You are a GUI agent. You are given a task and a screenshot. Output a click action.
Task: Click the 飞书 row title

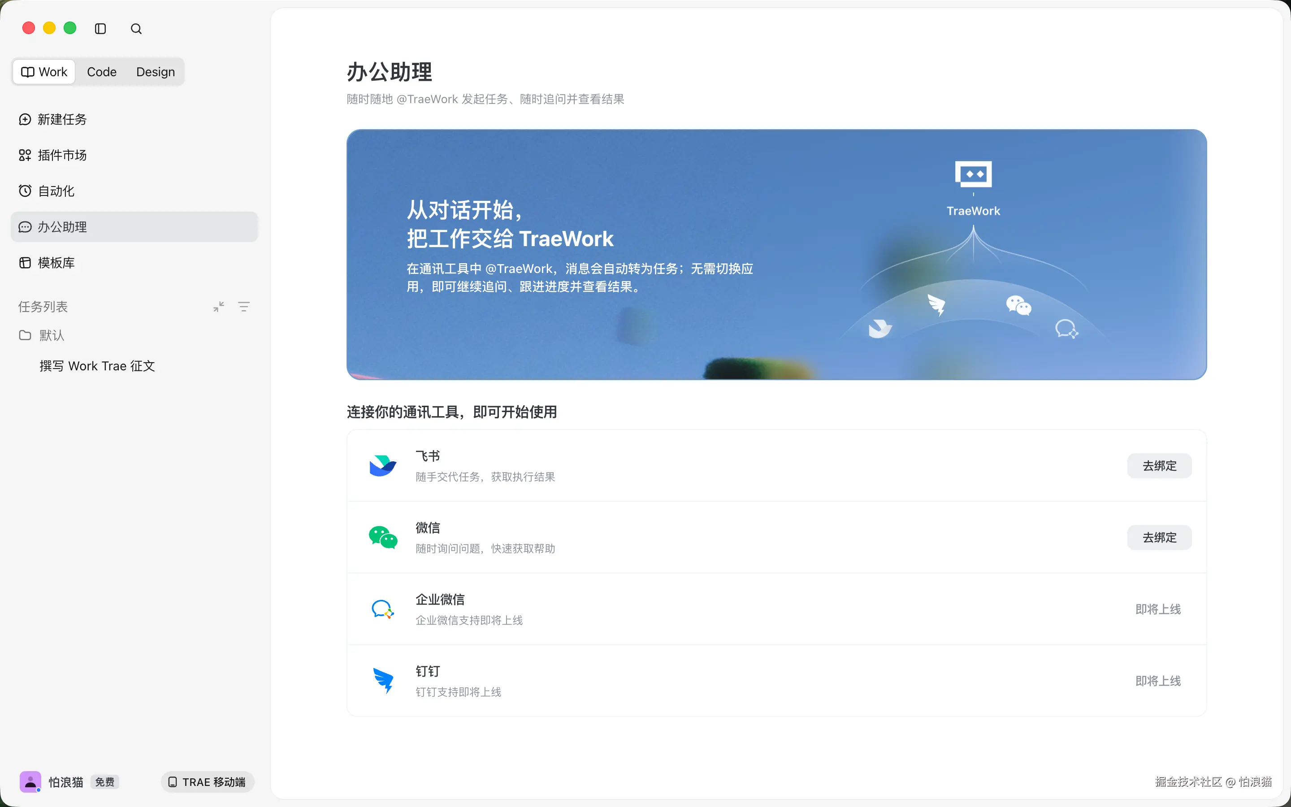click(428, 456)
